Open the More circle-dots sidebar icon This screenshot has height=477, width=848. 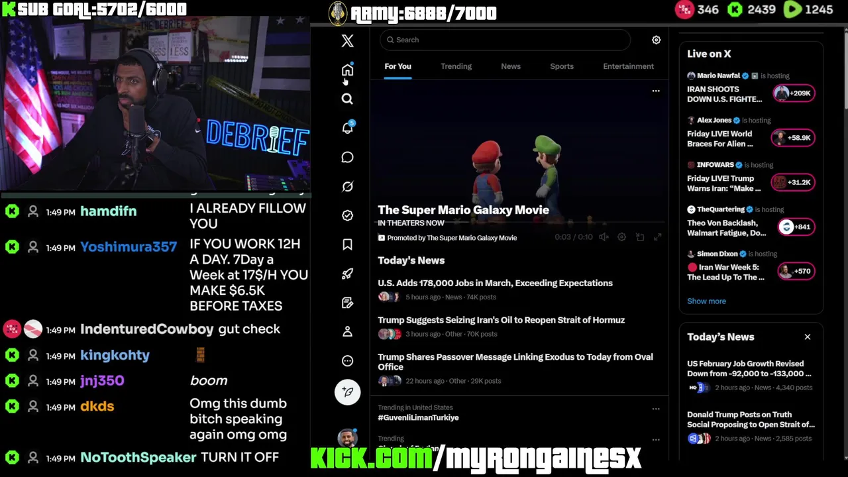[347, 361]
